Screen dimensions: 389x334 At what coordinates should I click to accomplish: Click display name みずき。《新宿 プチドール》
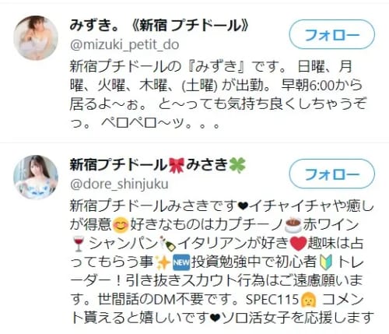(x=159, y=26)
